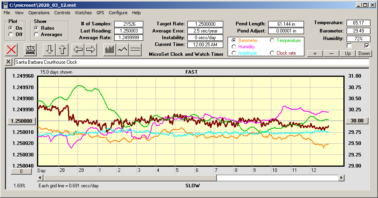378x198 pixels.
Task: Click the Down button
Action: [364, 53]
